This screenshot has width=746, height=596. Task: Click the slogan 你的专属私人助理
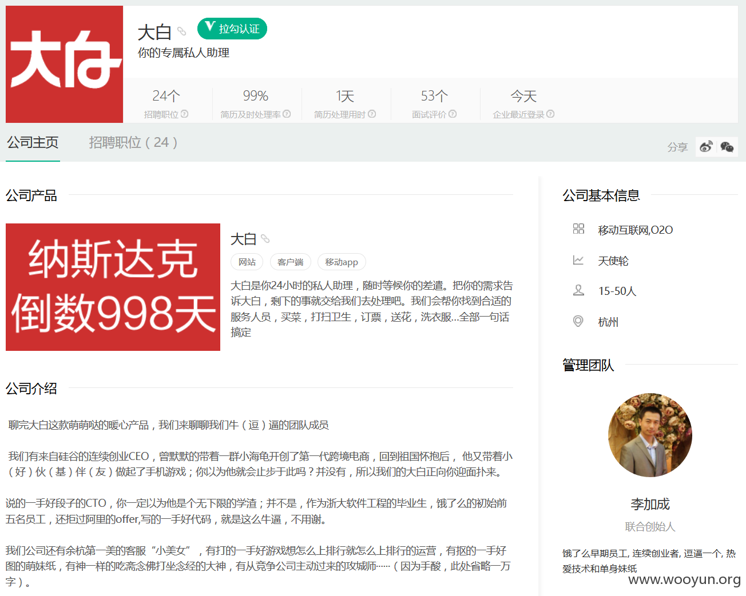point(184,53)
